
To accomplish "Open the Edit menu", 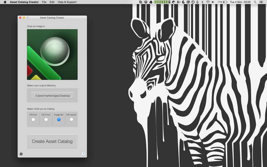I will (52, 2).
